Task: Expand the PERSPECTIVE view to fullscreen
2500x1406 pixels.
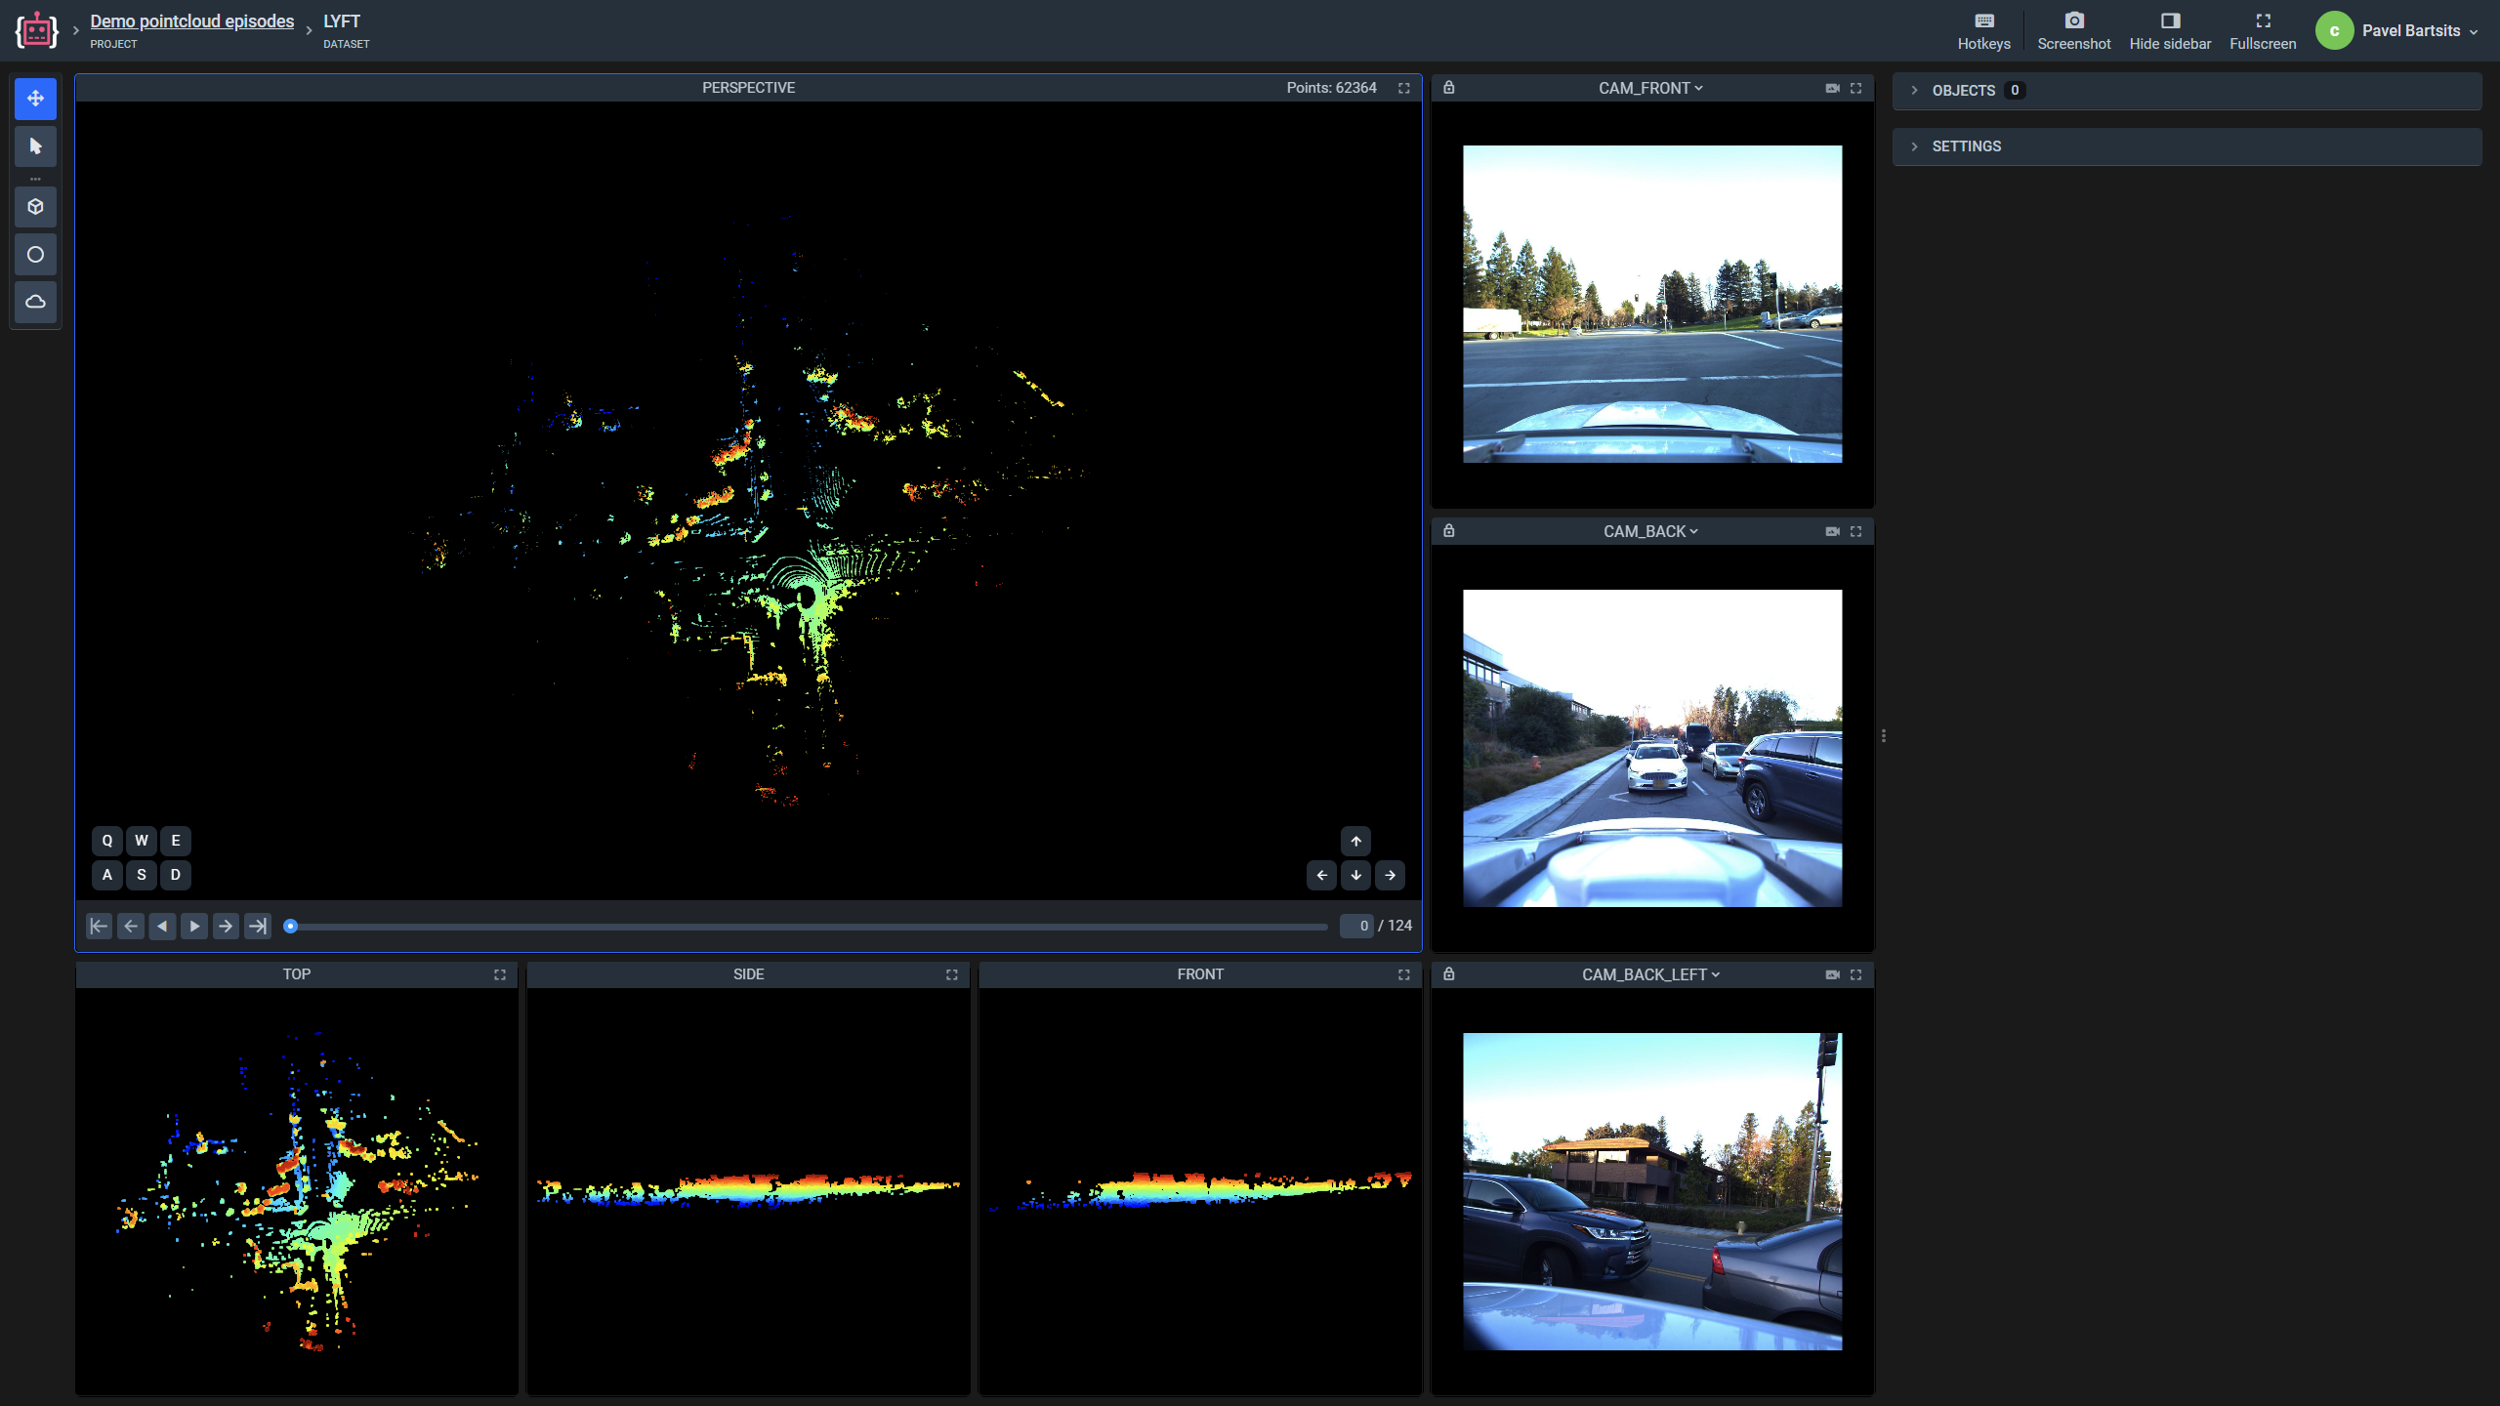Action: point(1404,88)
